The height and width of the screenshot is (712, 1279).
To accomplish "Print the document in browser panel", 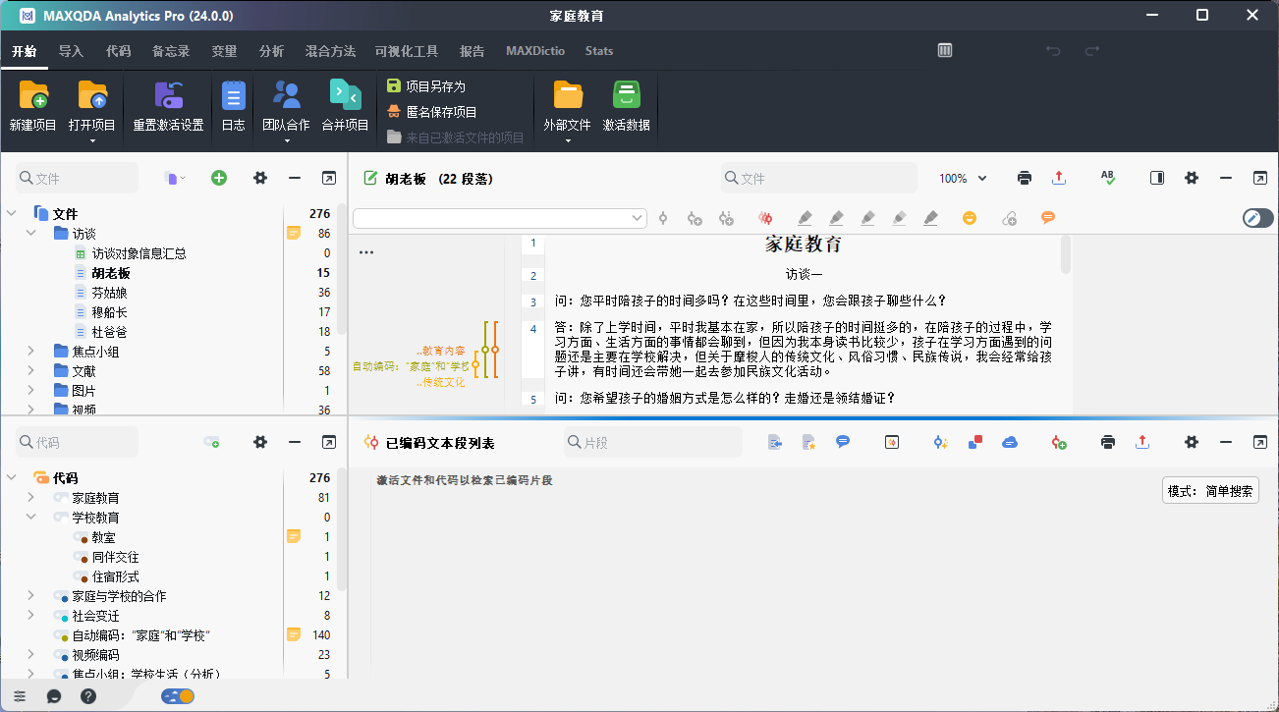I will (x=1025, y=178).
